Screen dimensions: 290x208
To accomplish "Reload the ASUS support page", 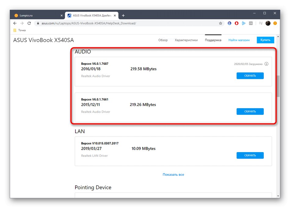I will point(29,23).
